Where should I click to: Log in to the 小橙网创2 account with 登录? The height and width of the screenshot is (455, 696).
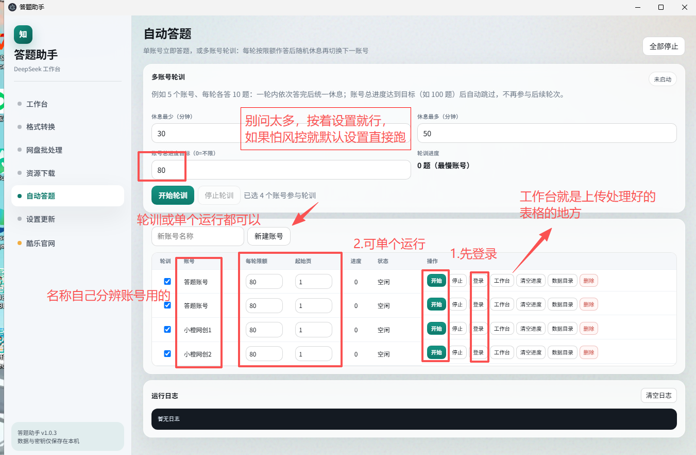pos(478,352)
